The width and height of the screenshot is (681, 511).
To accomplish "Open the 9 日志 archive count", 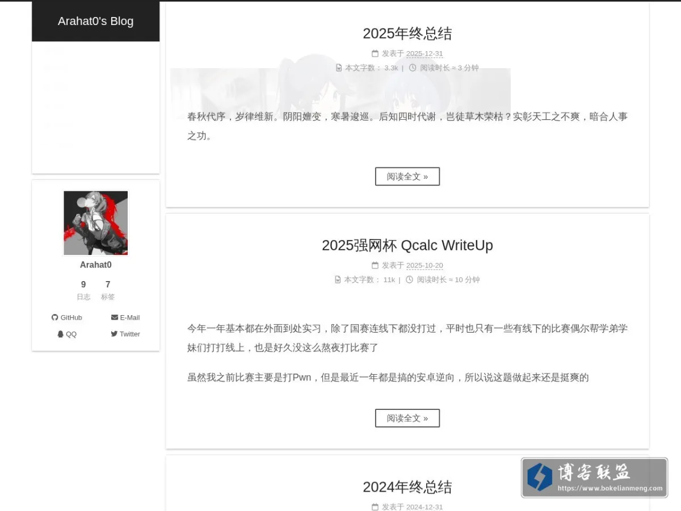I will (83, 290).
